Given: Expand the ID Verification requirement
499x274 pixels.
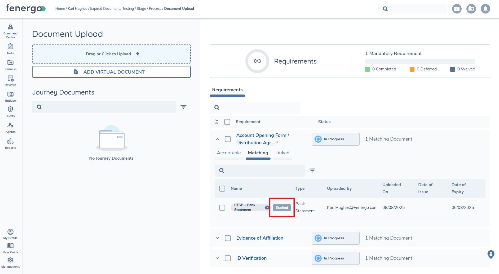Looking at the screenshot, I should [217, 258].
